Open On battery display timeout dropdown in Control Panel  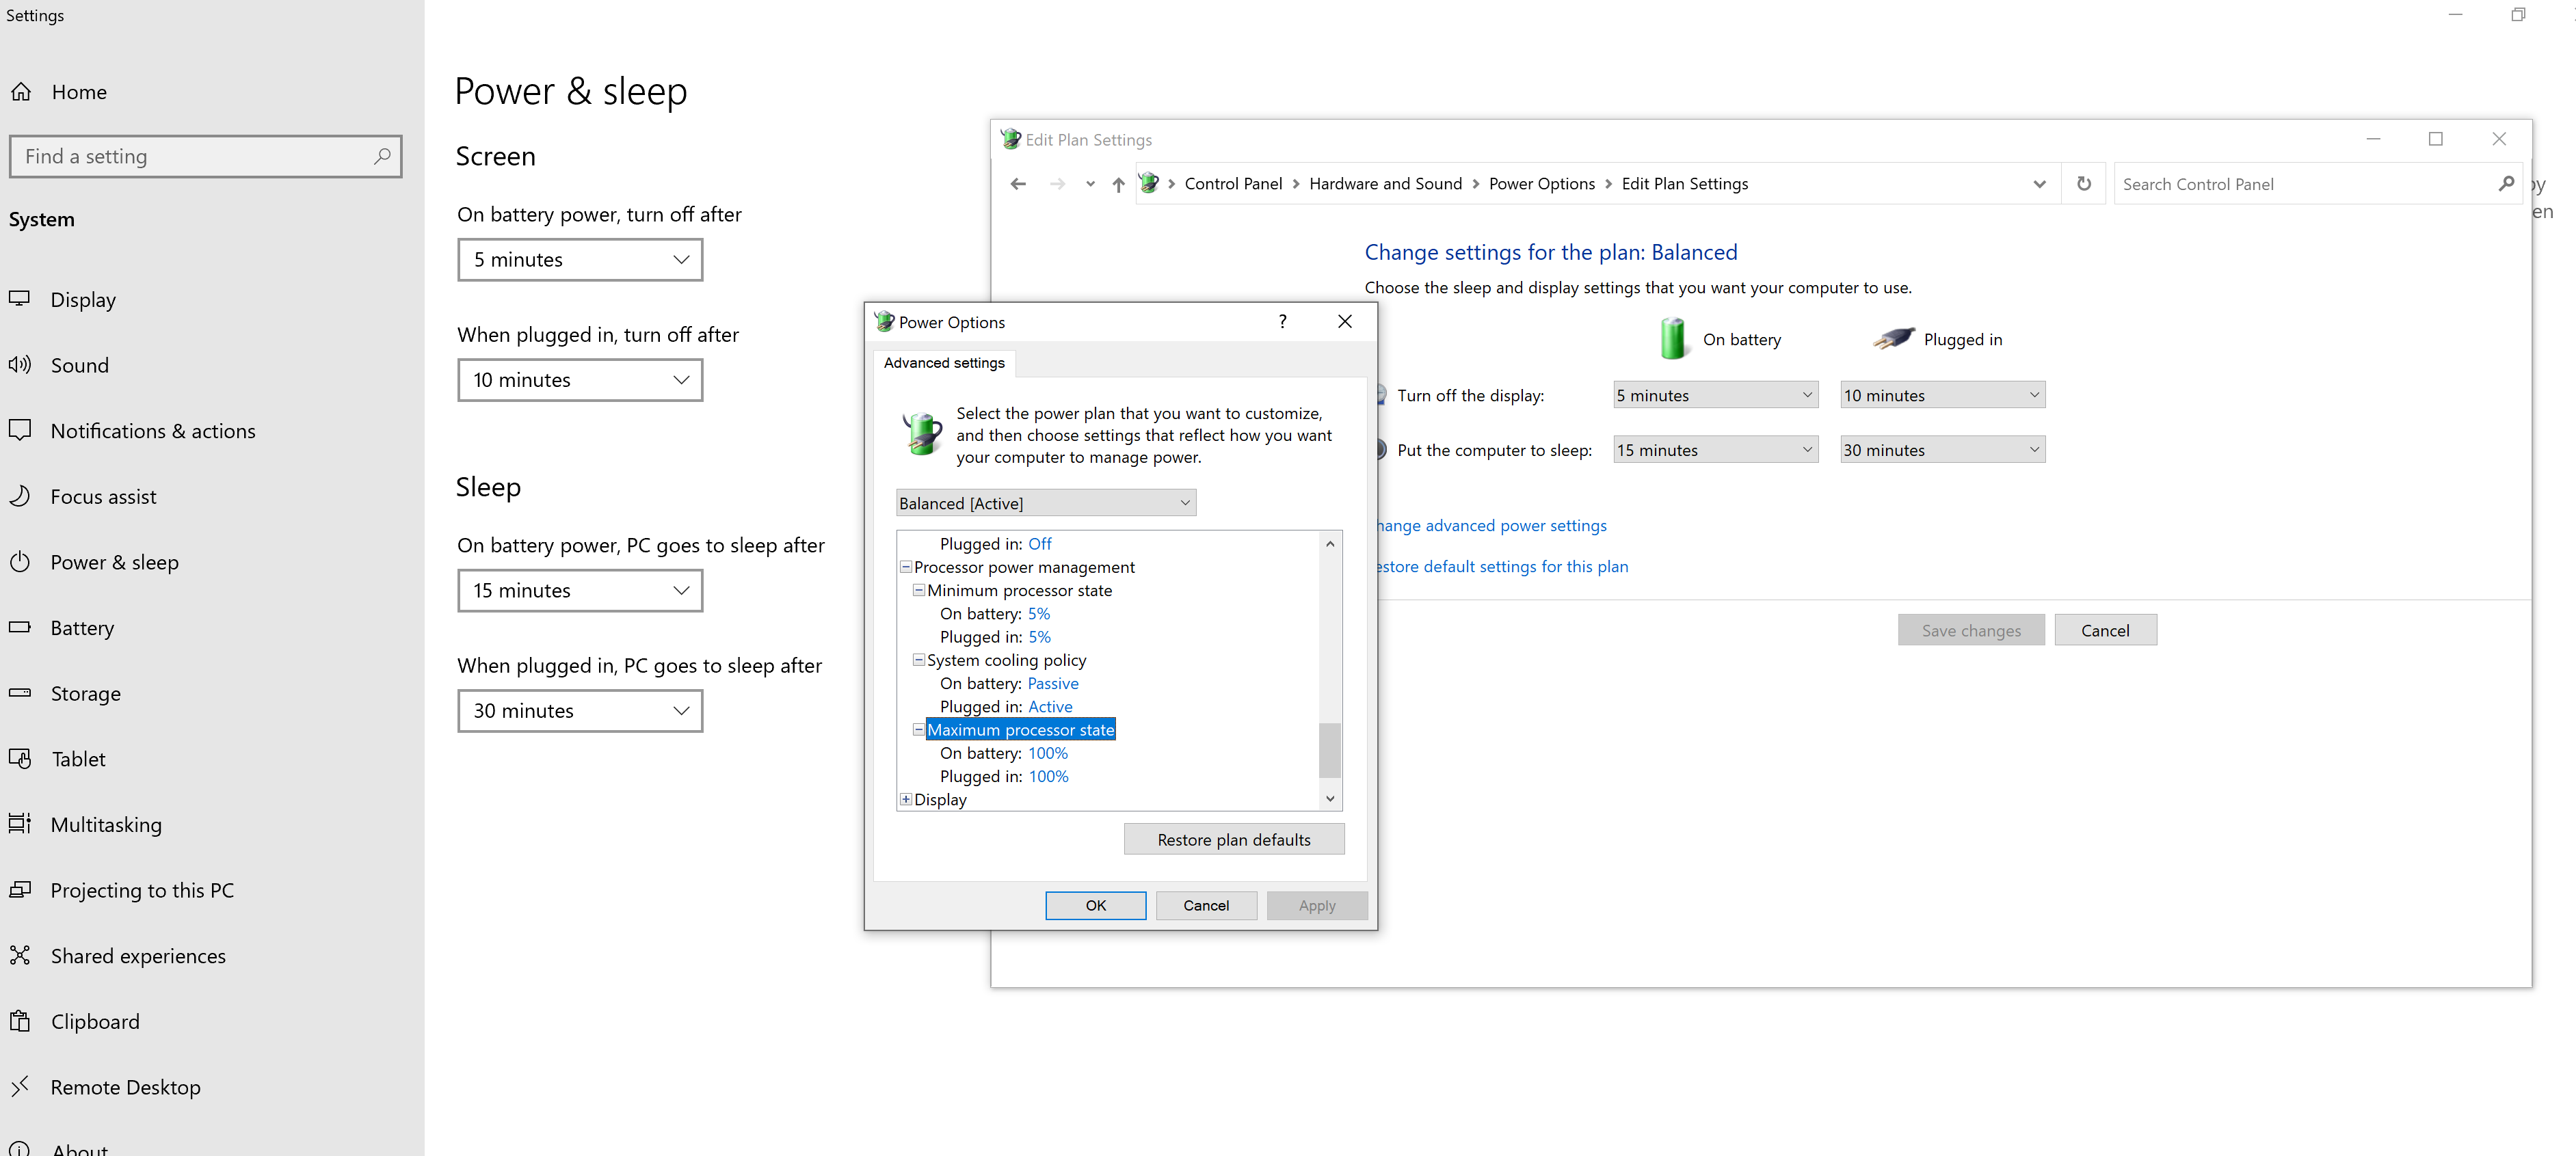tap(1715, 395)
